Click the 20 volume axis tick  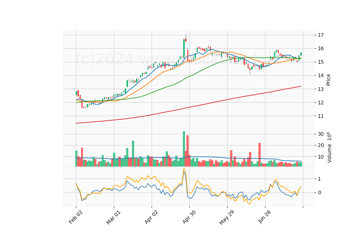click(321, 146)
